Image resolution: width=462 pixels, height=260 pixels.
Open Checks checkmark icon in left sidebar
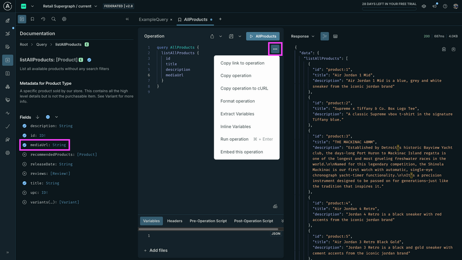(8, 127)
